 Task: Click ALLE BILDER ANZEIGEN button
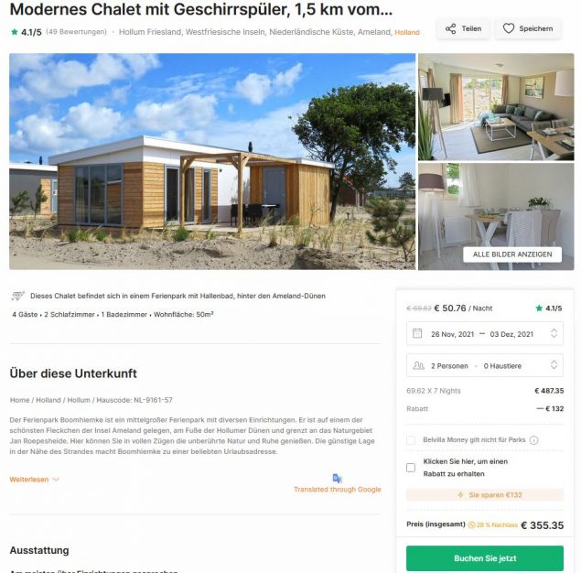click(x=512, y=254)
